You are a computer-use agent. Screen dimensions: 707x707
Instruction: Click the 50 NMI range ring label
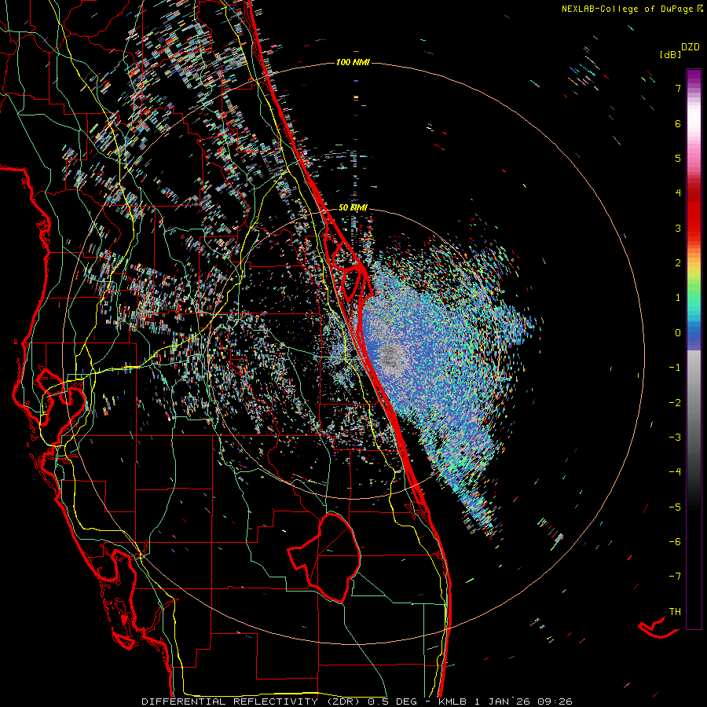click(353, 207)
